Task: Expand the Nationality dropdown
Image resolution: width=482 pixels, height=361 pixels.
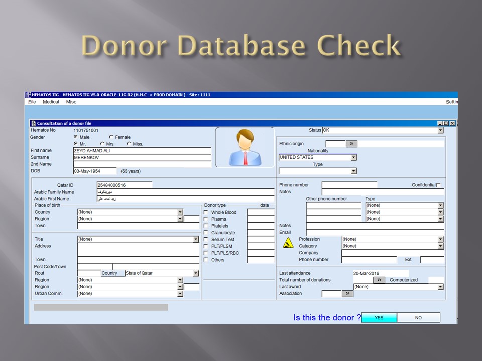Action: [x=353, y=157]
